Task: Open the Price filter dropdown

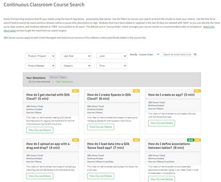Action: pos(112,66)
